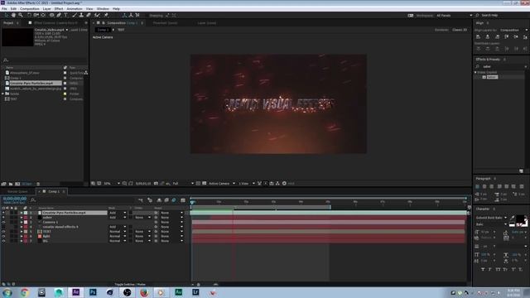Toggle visibility of the saber layer
This screenshot has height=298, width=530.
[3, 218]
